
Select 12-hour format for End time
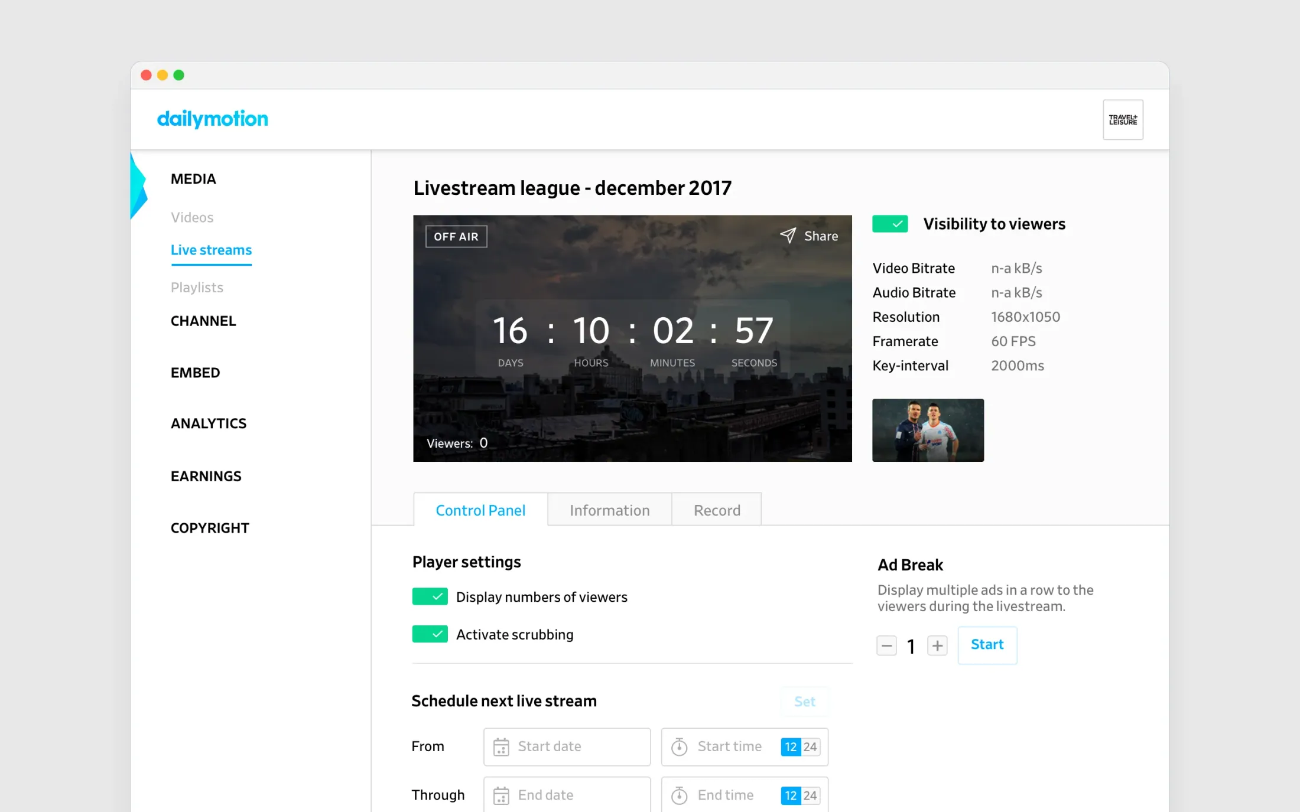(x=791, y=795)
